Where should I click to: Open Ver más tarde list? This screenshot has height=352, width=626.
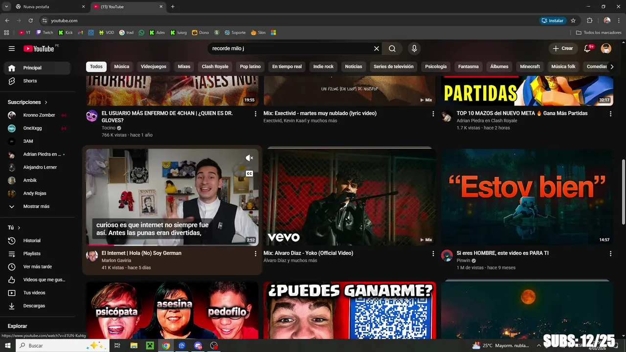[37, 266]
